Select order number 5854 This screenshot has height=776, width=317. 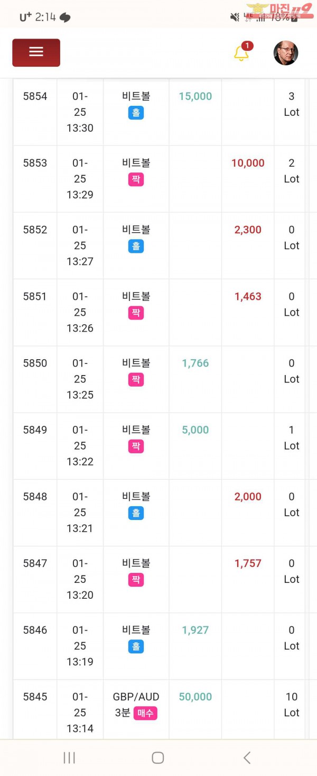[x=35, y=96]
